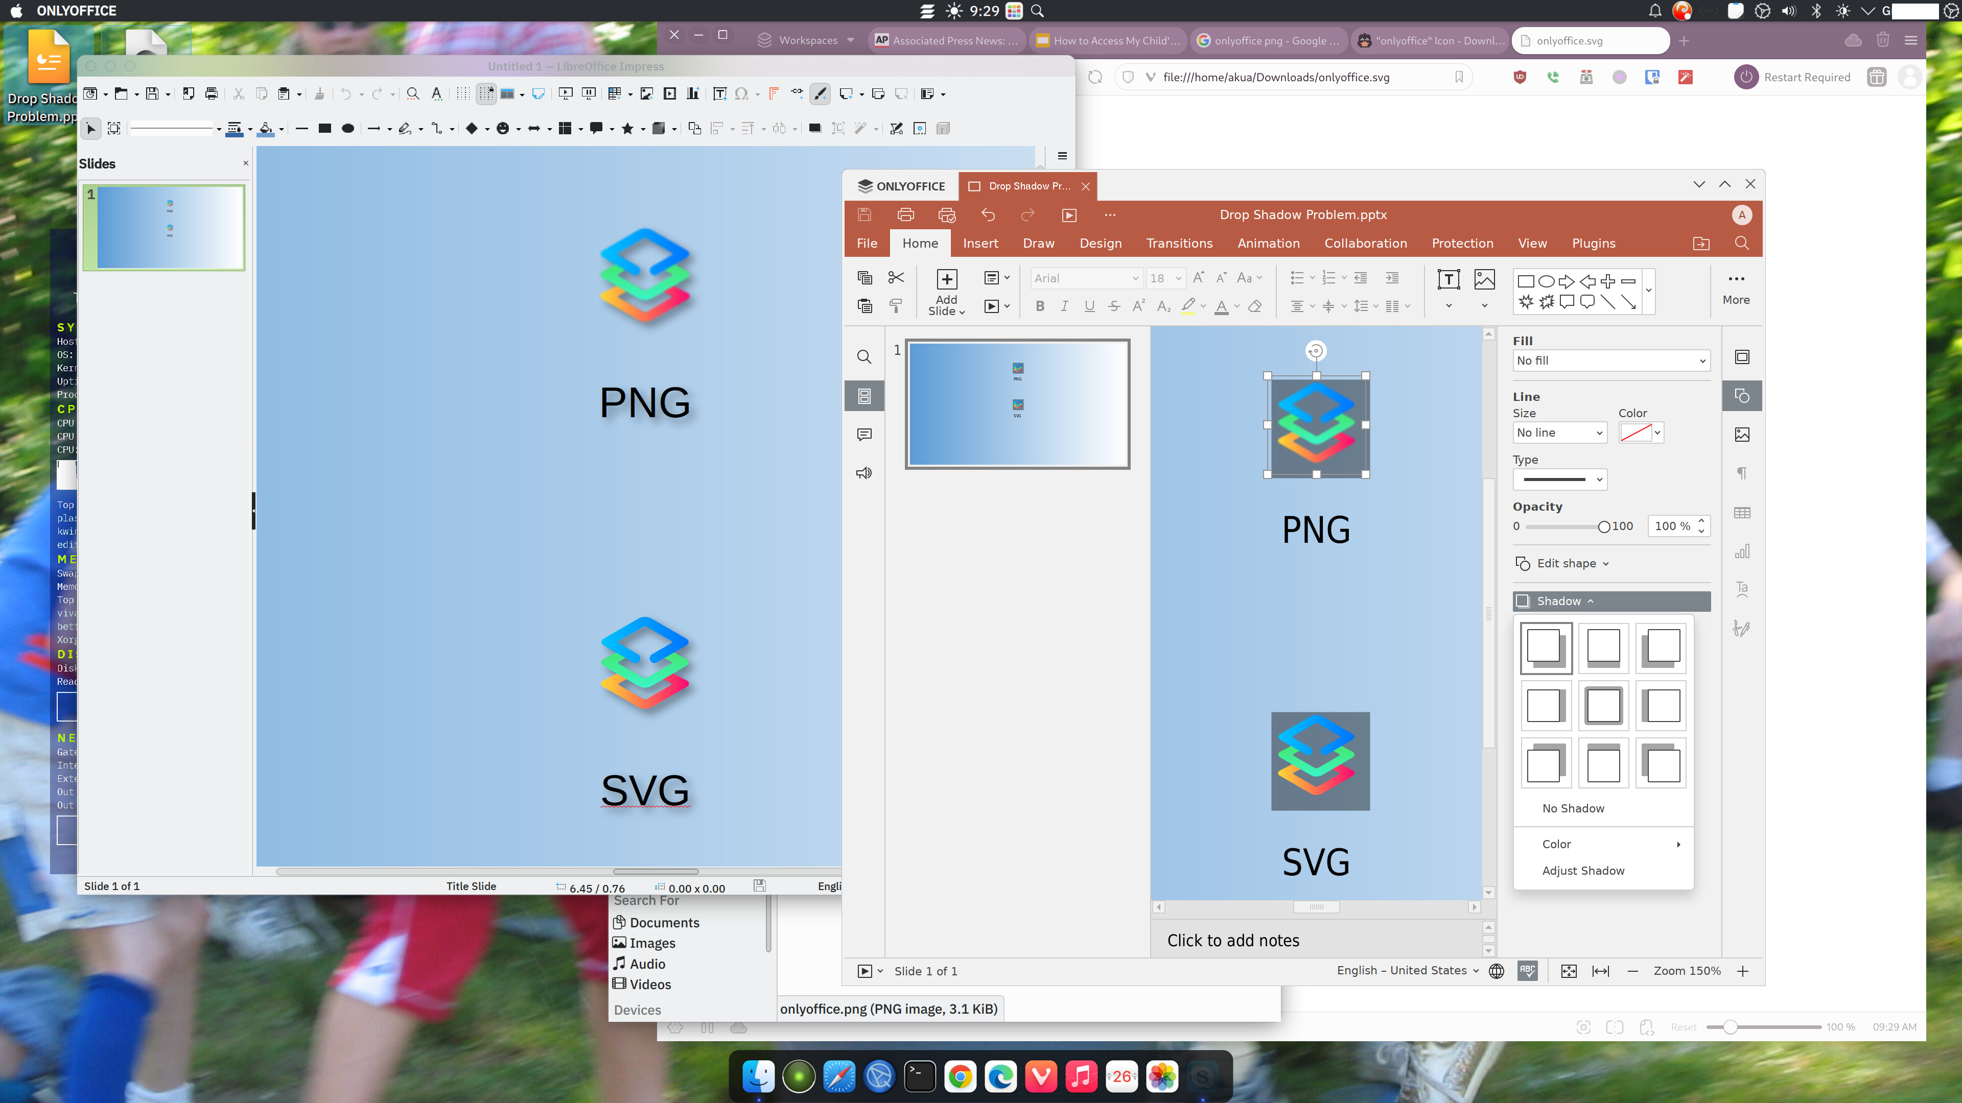This screenshot has height=1103, width=1962.
Task: Open the Fill type dropdown
Action: pyautogui.click(x=1611, y=361)
